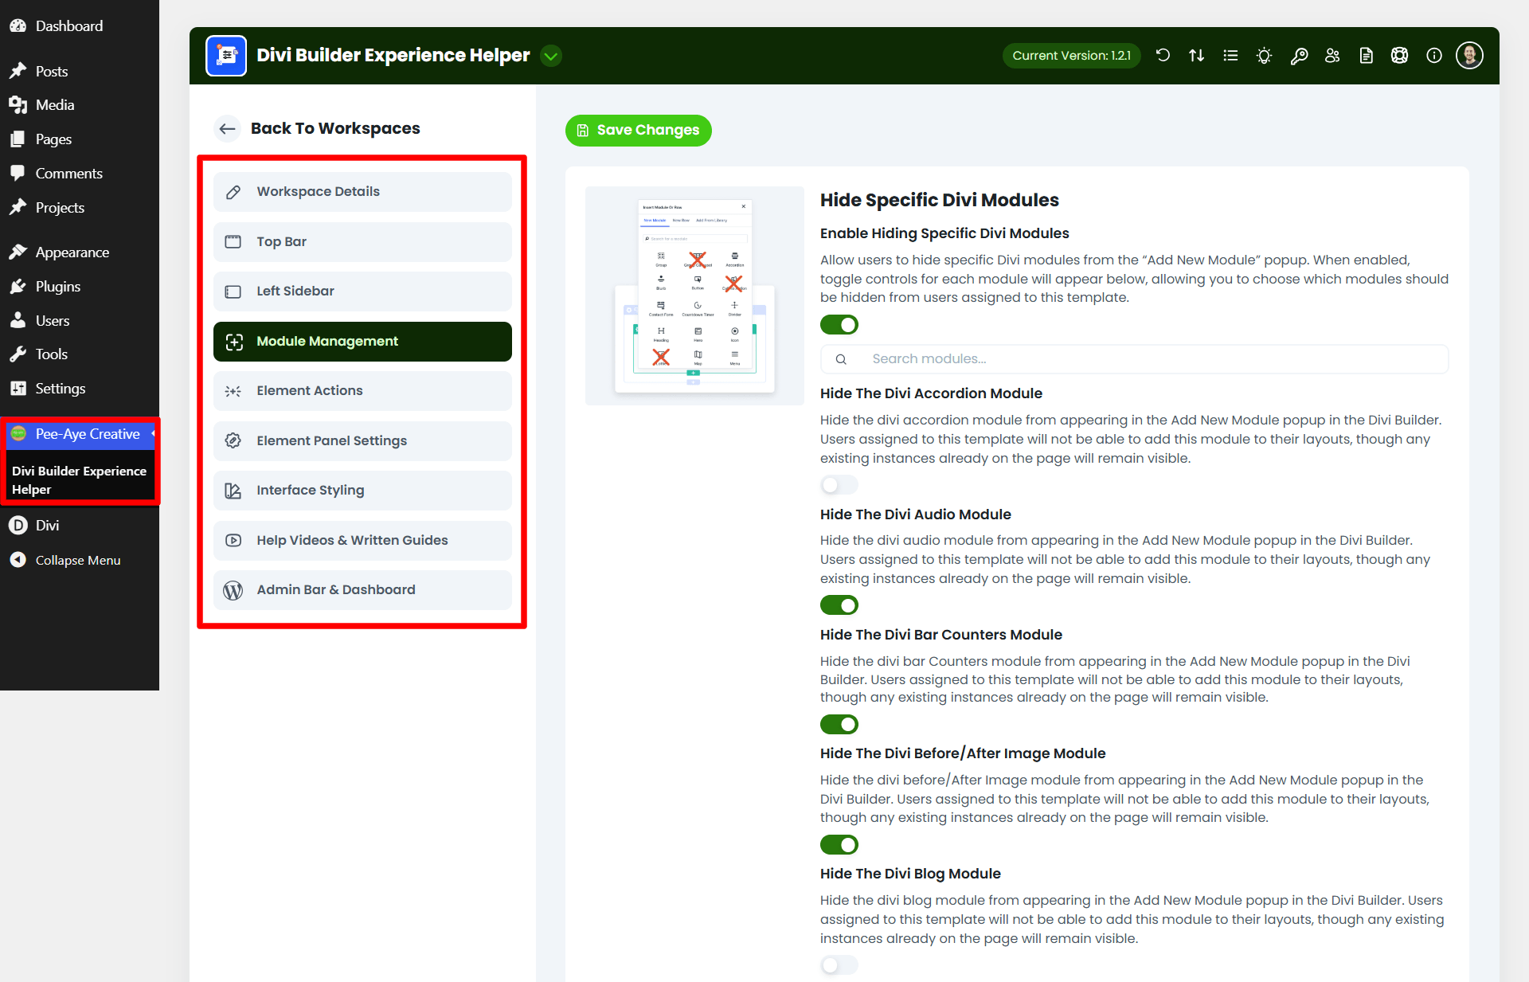Click the Element Panel Settings gear icon
The height and width of the screenshot is (982, 1529).
coord(233,440)
